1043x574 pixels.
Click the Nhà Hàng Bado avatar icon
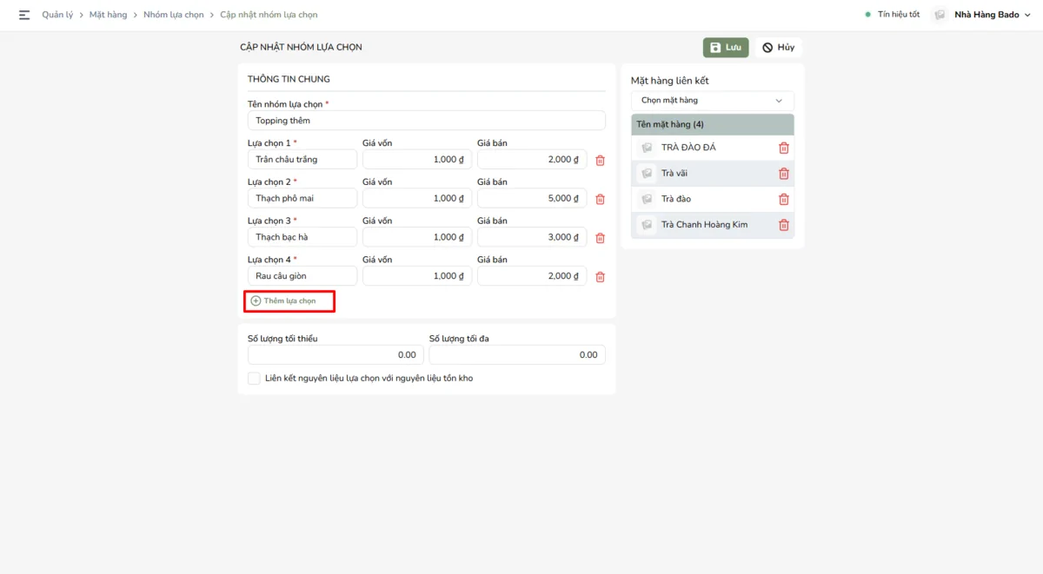coord(940,15)
